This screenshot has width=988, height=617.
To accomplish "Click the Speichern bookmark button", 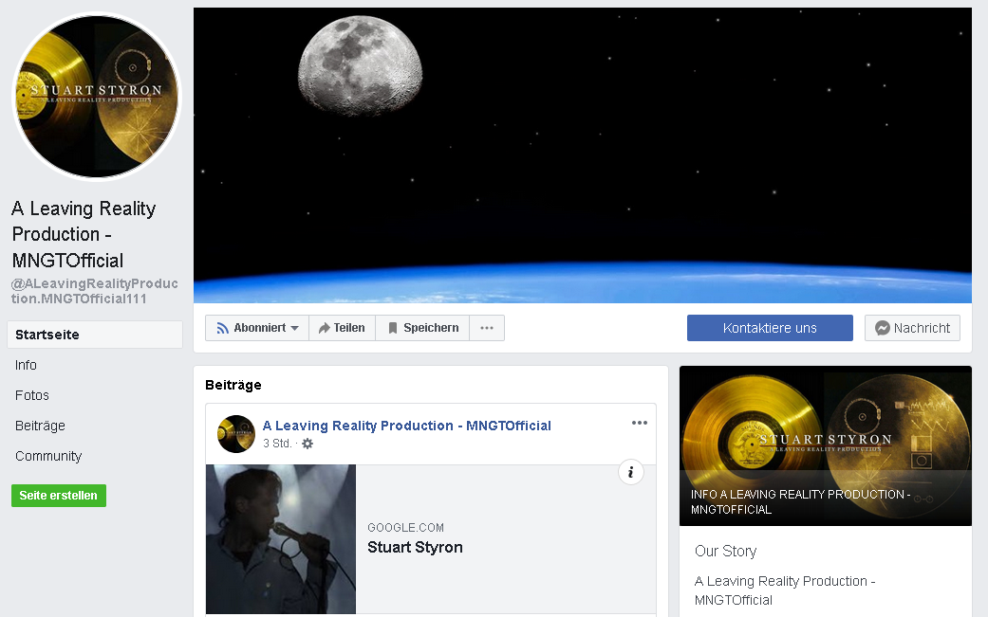I will pos(422,328).
